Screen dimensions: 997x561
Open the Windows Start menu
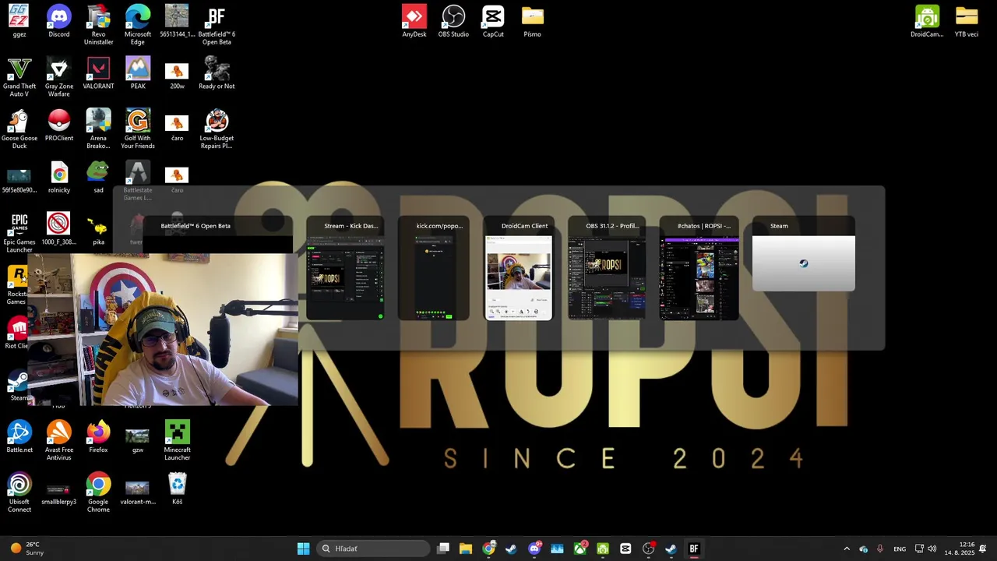click(303, 549)
